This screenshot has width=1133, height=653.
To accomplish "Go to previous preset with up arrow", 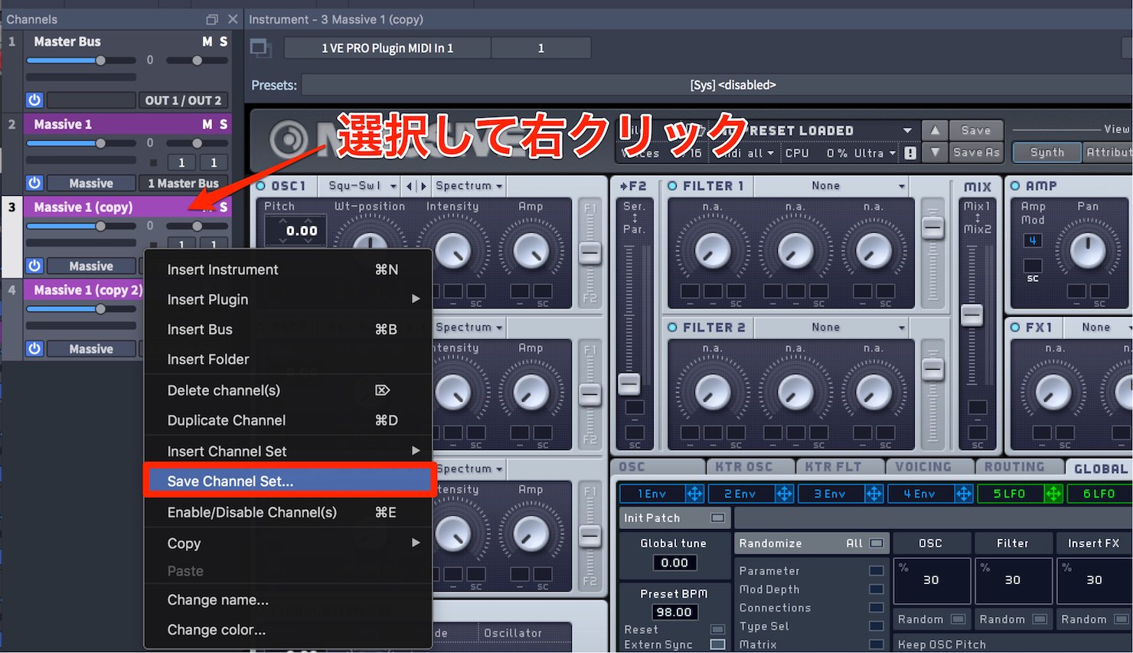I will [935, 130].
